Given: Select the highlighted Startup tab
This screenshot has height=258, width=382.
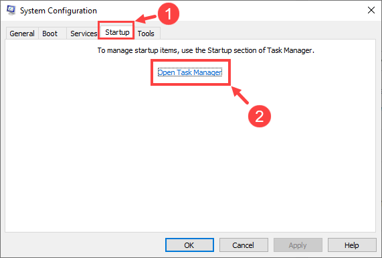Looking at the screenshot, I should (117, 32).
